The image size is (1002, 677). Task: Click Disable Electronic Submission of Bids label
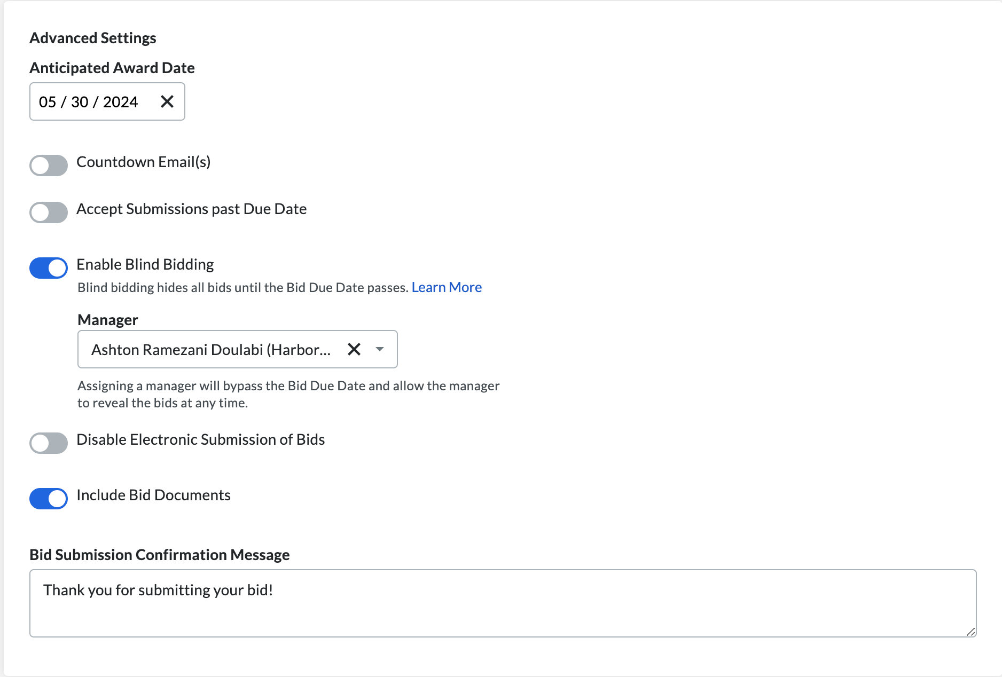pos(200,439)
